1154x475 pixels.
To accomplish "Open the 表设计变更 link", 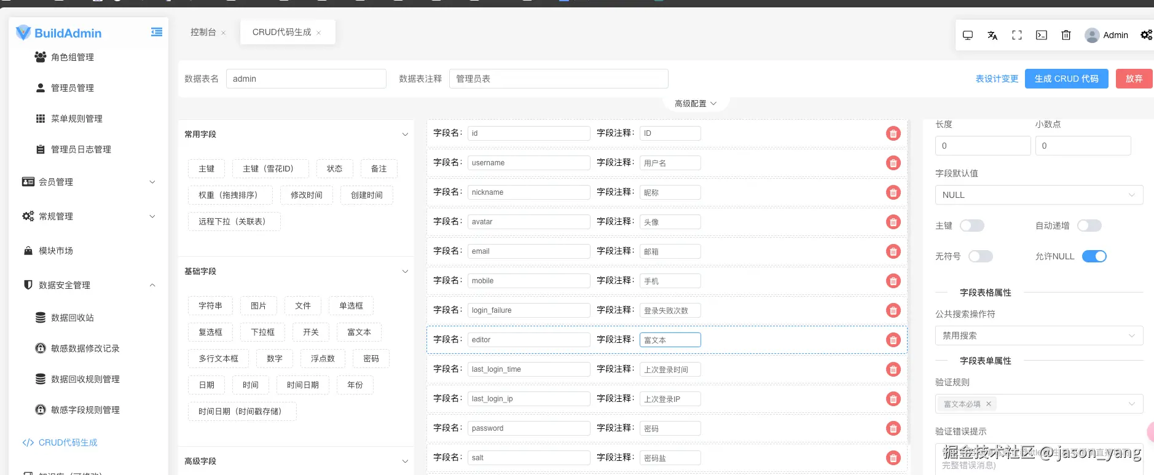I will [x=997, y=79].
